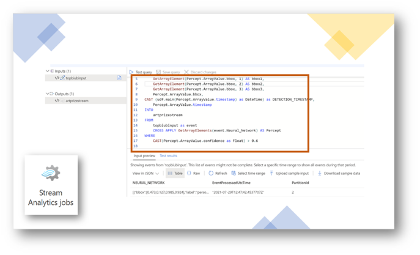Image resolution: width=420 pixels, height=255 pixels.
Task: Click in the code on line 14 topbiubinput as event
Action: (175, 125)
